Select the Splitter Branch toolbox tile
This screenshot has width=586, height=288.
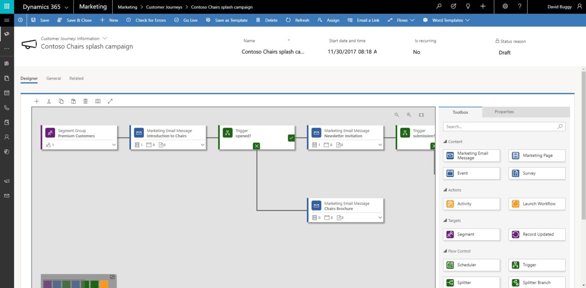537,282
